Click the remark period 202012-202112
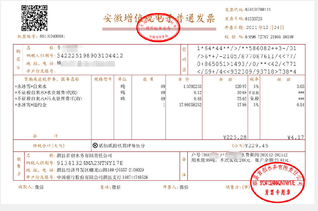The height and width of the screenshot is (211, 318). coord(274,155)
